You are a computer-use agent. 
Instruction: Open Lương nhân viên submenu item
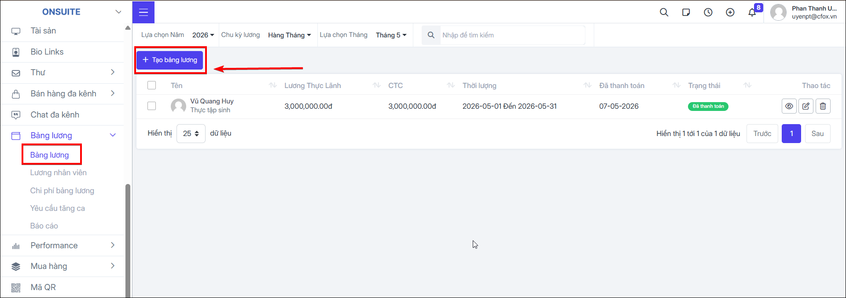coord(59,173)
